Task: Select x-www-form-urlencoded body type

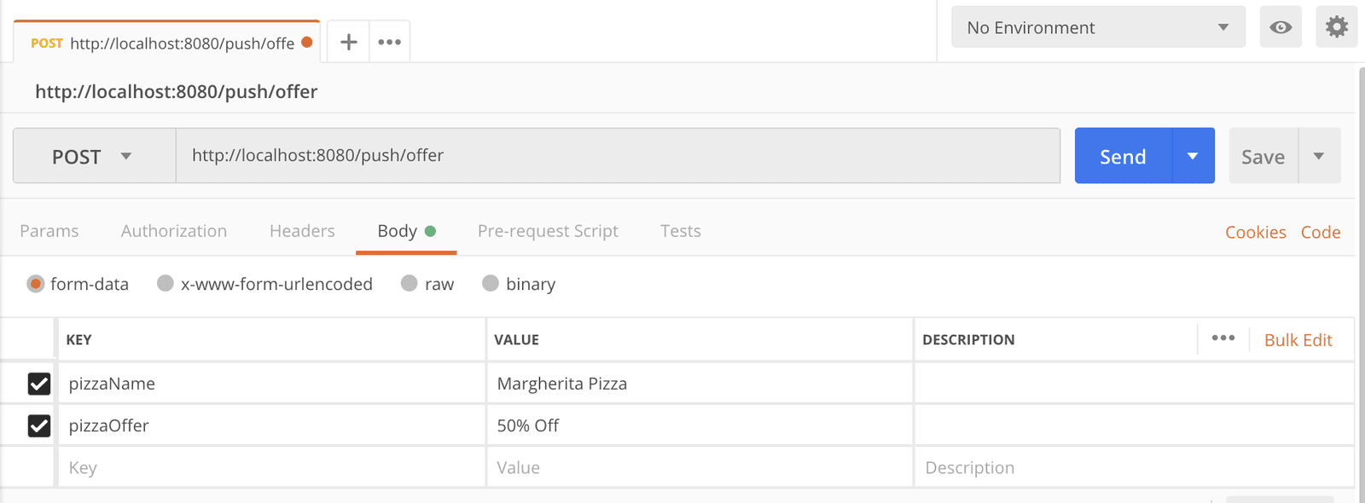Action: (166, 283)
